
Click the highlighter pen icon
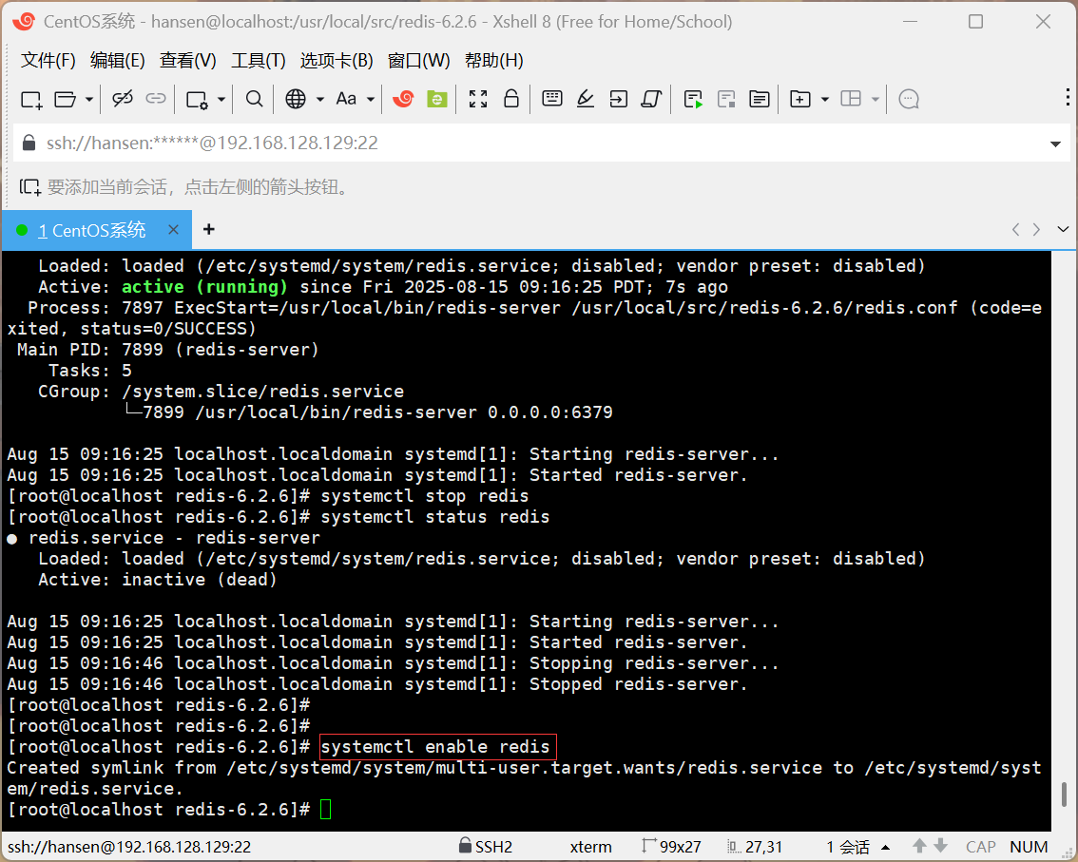pos(586,99)
